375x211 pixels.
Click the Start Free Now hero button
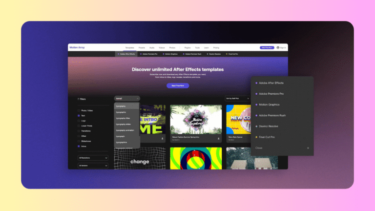click(178, 85)
